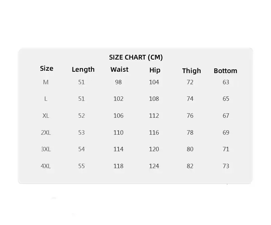Click bottom value 71 in 3XL row

coord(226,149)
